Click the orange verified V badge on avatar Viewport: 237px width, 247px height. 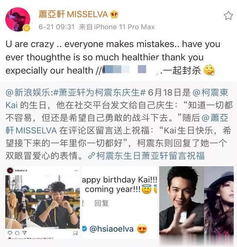[x=27, y=28]
